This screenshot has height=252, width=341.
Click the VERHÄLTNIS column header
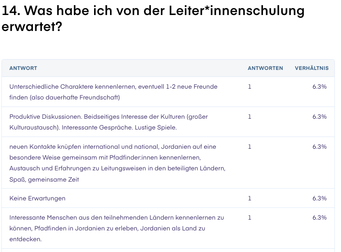pos(312,68)
